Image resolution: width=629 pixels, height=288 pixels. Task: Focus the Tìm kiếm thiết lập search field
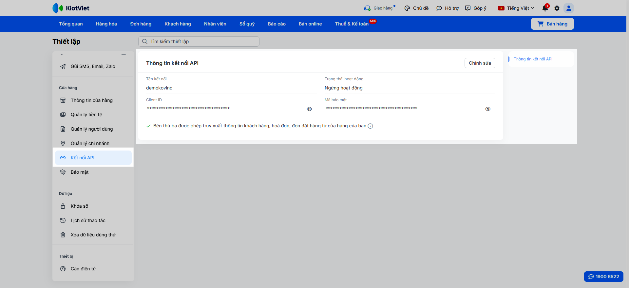(199, 41)
